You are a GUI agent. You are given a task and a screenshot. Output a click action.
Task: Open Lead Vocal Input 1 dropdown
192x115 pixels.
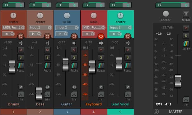coord(120,28)
